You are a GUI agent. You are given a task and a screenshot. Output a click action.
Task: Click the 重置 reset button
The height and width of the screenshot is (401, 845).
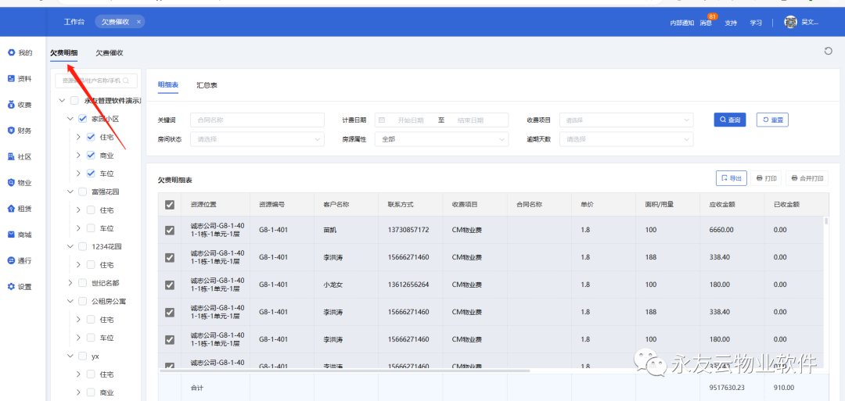[x=772, y=120]
